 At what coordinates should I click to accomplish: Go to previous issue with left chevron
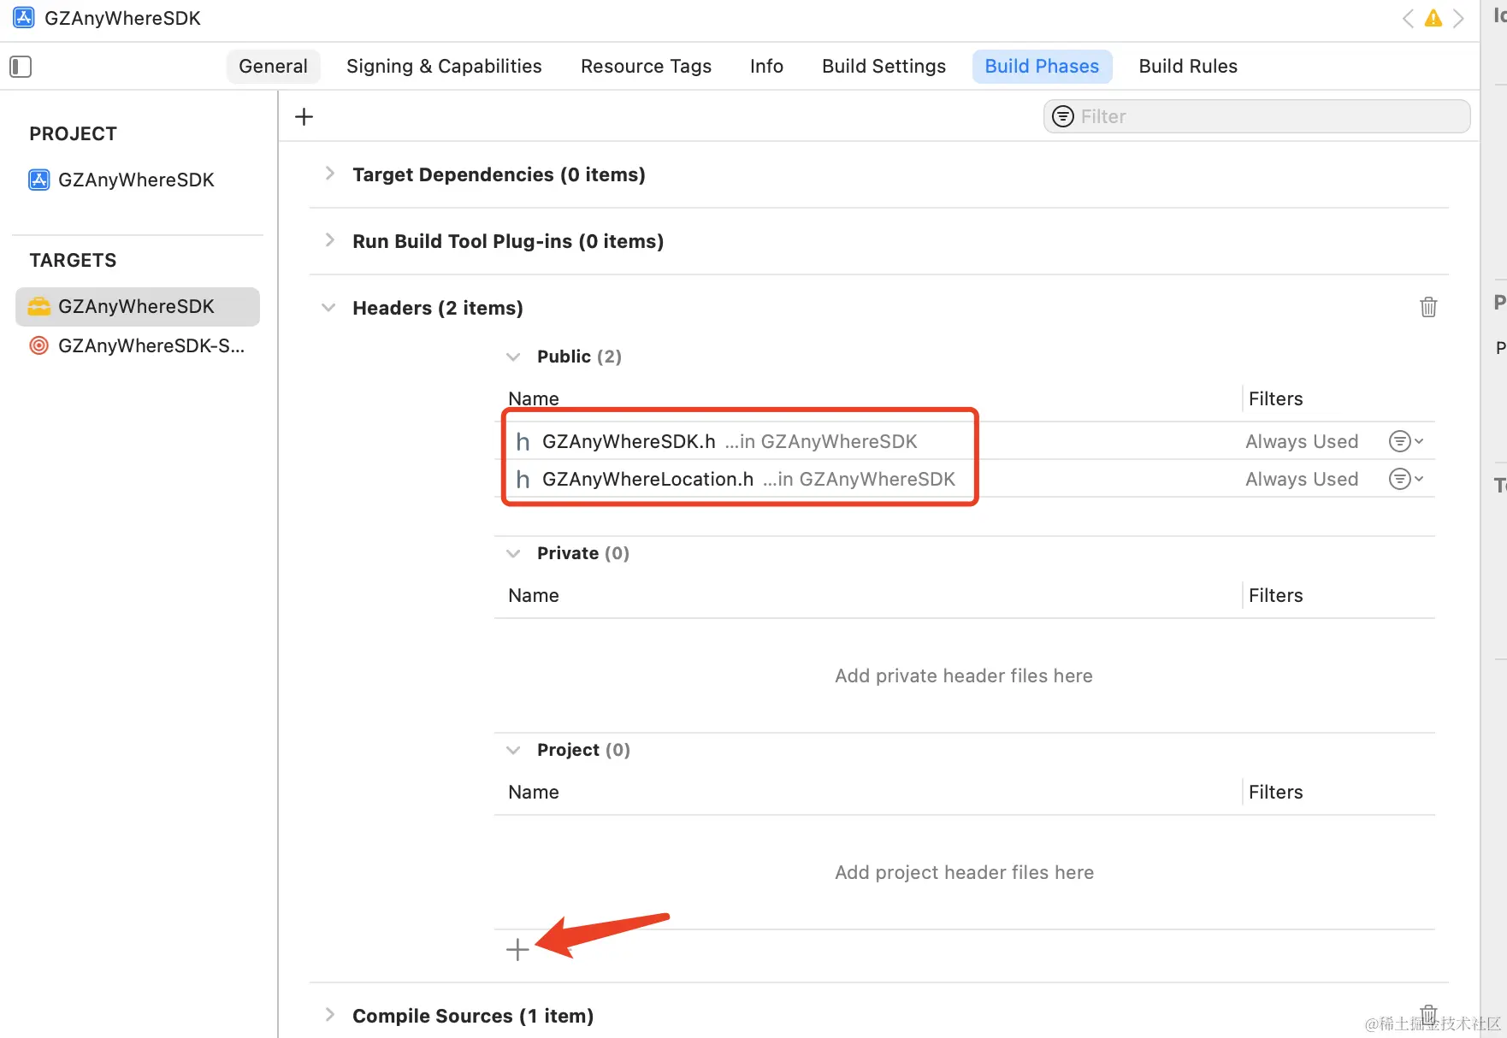click(x=1408, y=18)
